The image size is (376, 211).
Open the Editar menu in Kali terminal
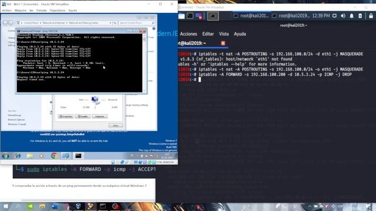(x=208, y=34)
